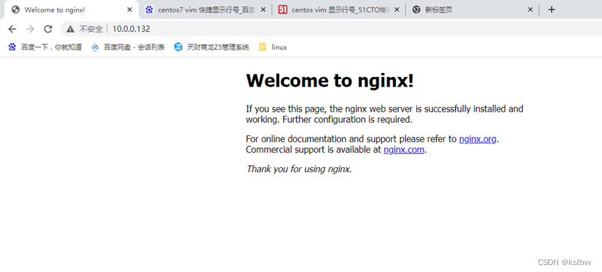
Task: Click the 不安全 security label
Action: tap(91, 29)
